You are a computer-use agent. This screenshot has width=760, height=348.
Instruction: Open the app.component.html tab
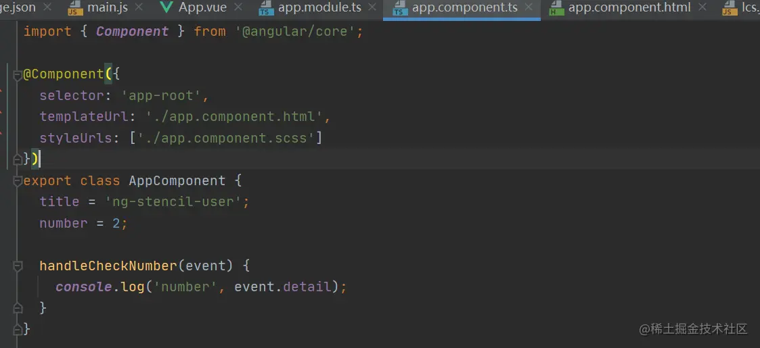[x=629, y=7]
